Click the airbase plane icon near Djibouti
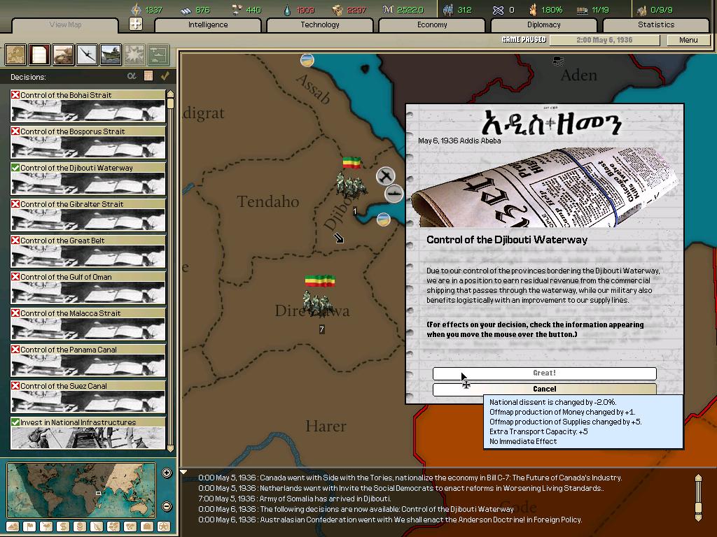The image size is (717, 537). click(386, 176)
